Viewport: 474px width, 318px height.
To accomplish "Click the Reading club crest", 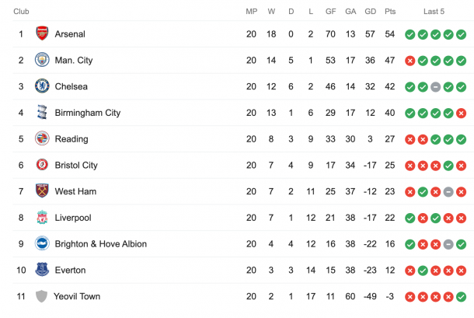I will (42, 138).
